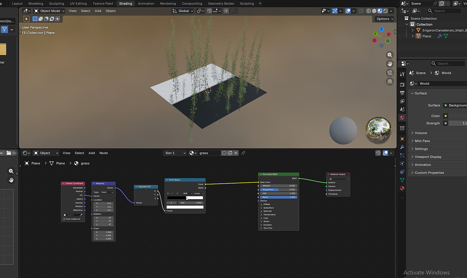Open the Material properties tab
Screen dimensions: 467x278
pos(402,188)
